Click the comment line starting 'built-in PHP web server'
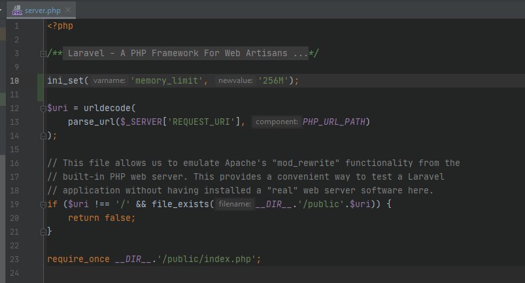525x283 pixels. click(246, 176)
